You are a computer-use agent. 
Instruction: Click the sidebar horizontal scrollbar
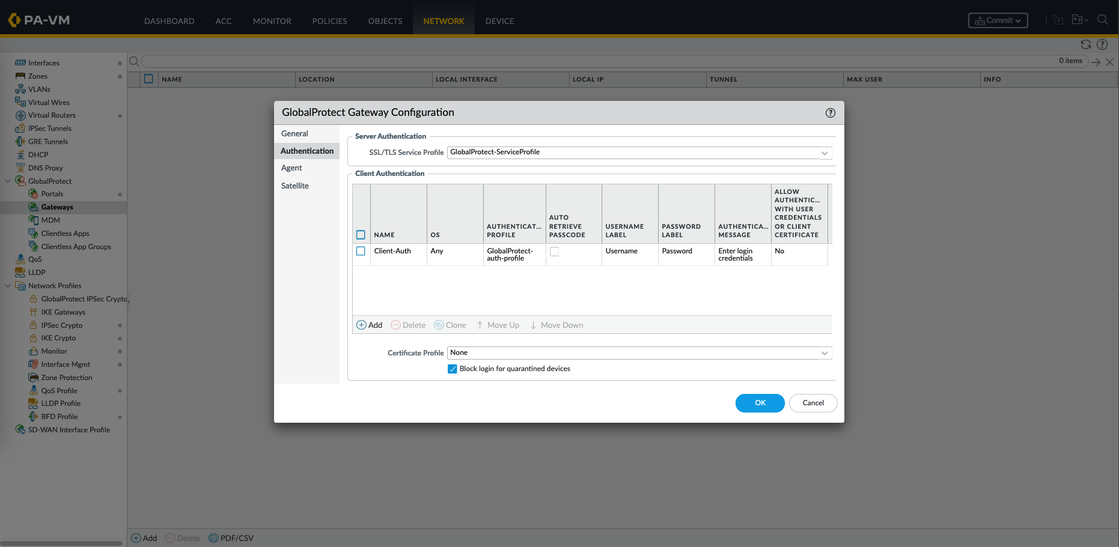pos(61,543)
